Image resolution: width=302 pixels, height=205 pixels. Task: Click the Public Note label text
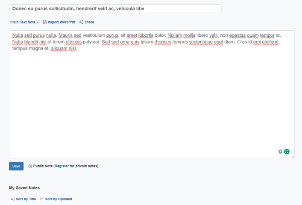43,166
